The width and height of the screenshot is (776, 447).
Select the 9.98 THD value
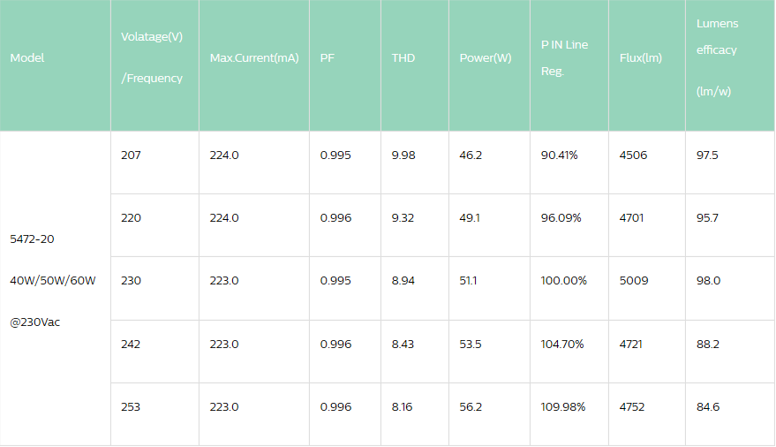pyautogui.click(x=403, y=155)
